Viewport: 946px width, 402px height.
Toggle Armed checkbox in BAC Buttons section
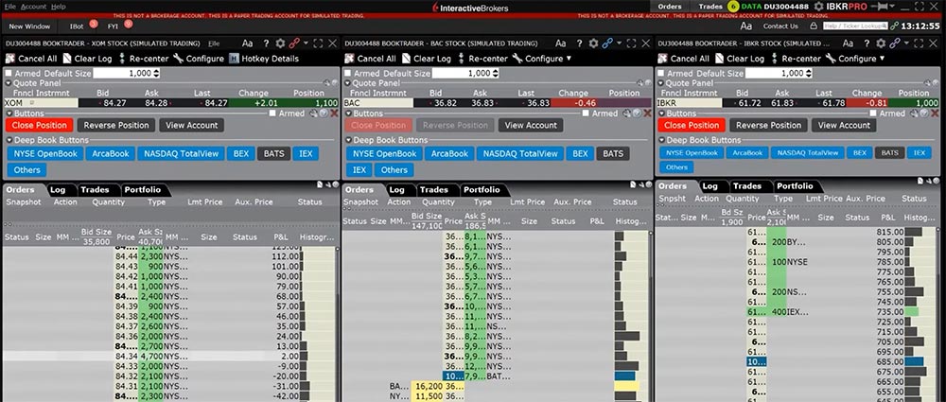[x=586, y=114]
